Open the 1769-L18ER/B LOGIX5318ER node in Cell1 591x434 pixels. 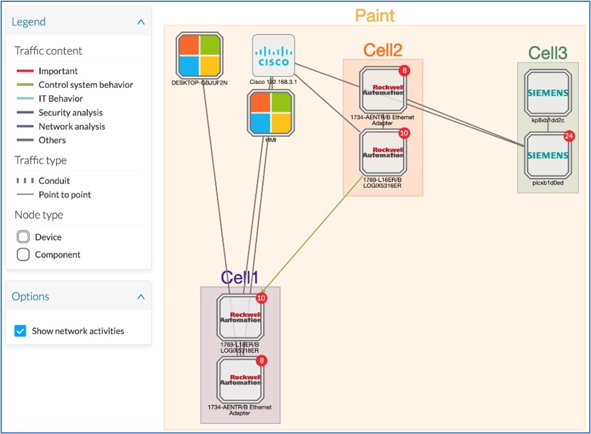coord(240,317)
